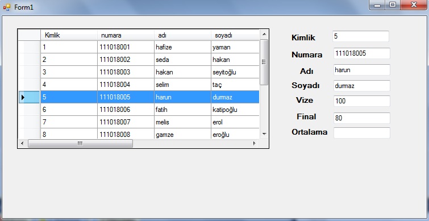The height and width of the screenshot is (221, 429).
Task: Click the surname cell eroğlu
Action: (x=235, y=134)
